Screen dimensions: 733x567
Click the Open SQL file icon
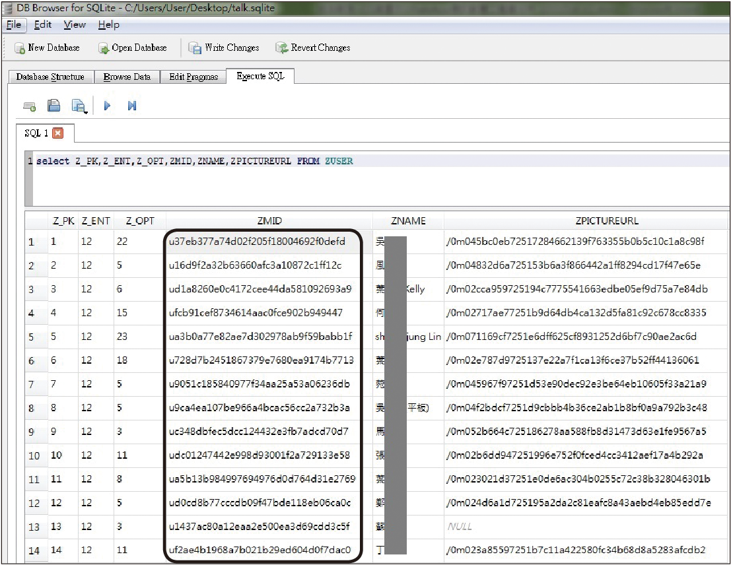pyautogui.click(x=53, y=106)
